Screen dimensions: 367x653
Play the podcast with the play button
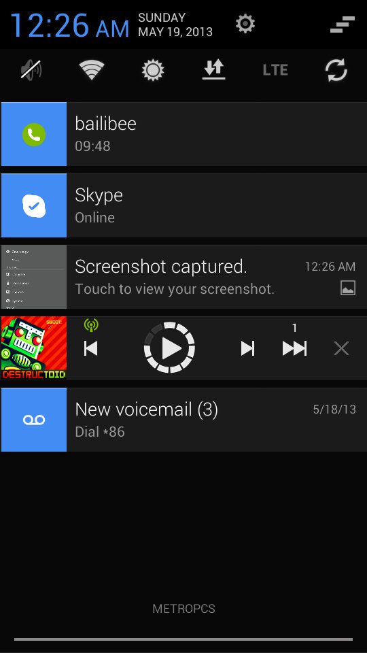point(169,348)
